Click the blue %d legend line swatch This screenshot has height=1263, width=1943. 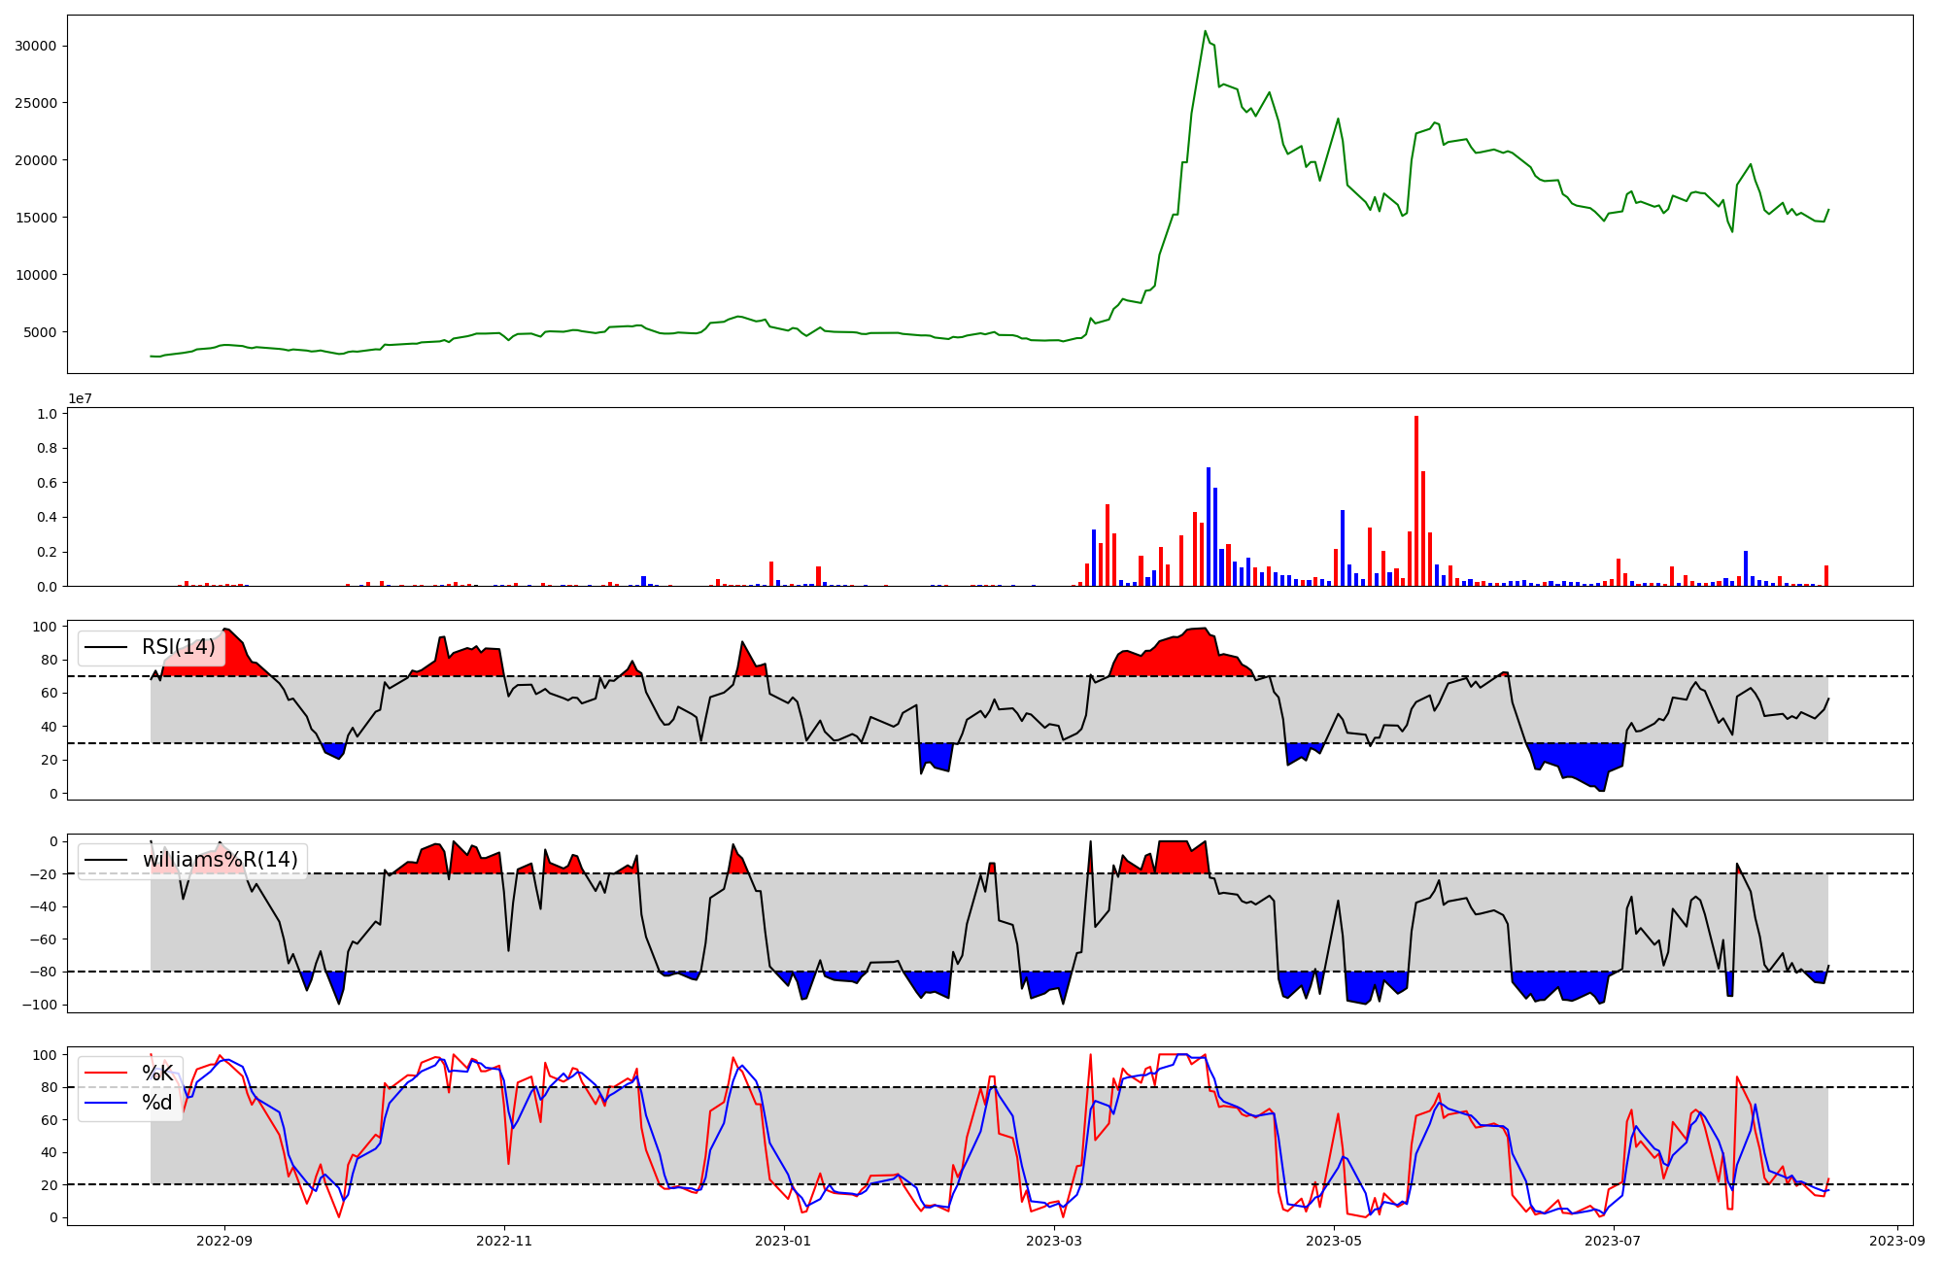click(x=106, y=1102)
